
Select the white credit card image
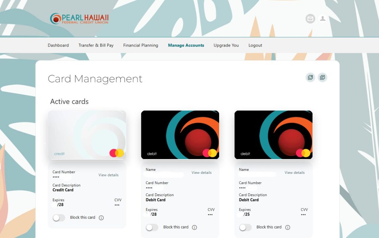[87, 135]
